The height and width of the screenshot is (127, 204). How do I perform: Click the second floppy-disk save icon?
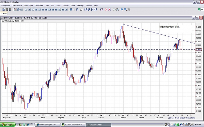point(10,9)
